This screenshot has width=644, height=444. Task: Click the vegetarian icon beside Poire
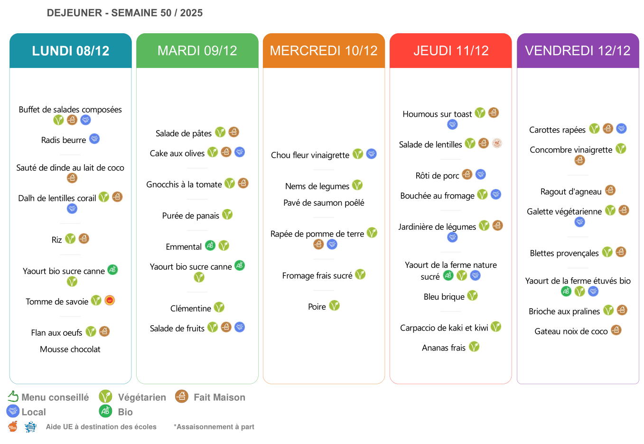[335, 306]
